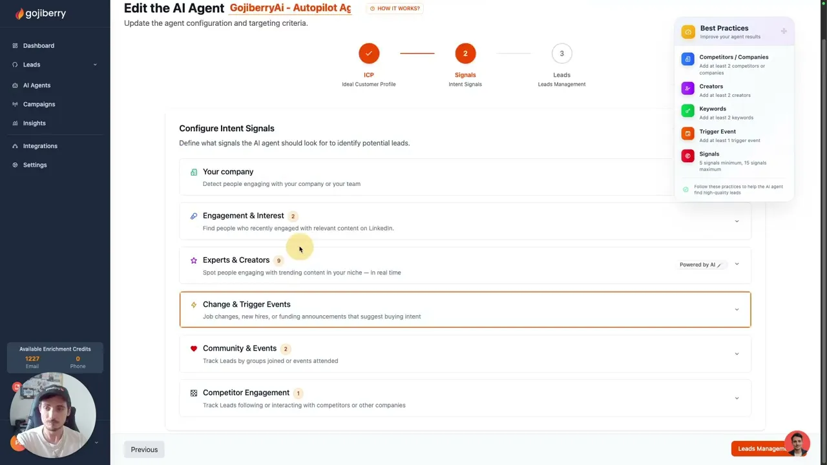Screen dimensions: 827x465
Task: Select the Leads sidebar icon
Action: click(15, 65)
